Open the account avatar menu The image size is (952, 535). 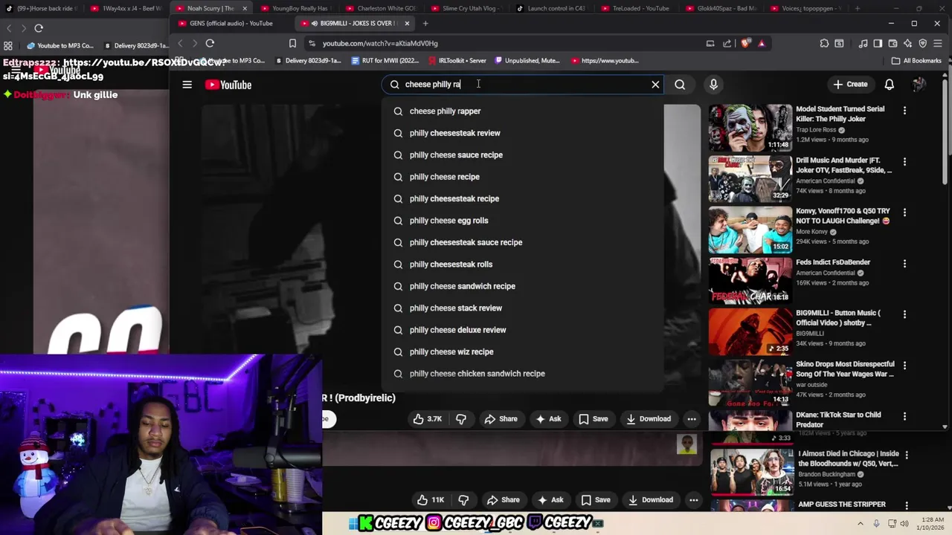click(x=919, y=85)
